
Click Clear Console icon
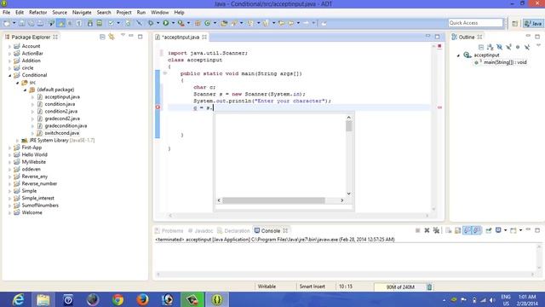[449, 230]
